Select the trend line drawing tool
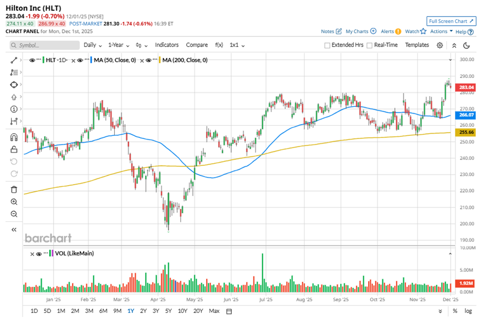The width and height of the screenshot is (484, 321). (14, 60)
